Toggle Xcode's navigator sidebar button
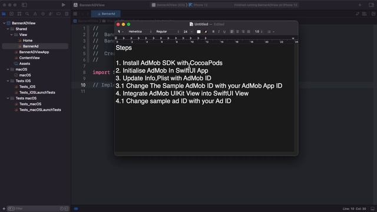Image resolution: width=377 pixels, height=212 pixels. (24, 5)
